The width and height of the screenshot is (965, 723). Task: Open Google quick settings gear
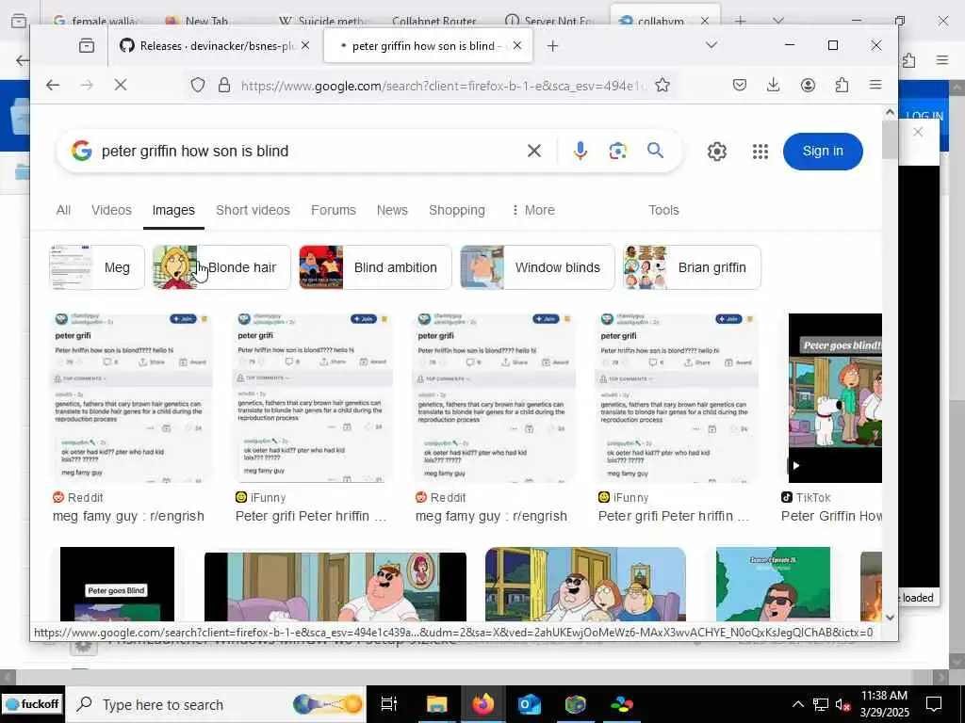717,152
